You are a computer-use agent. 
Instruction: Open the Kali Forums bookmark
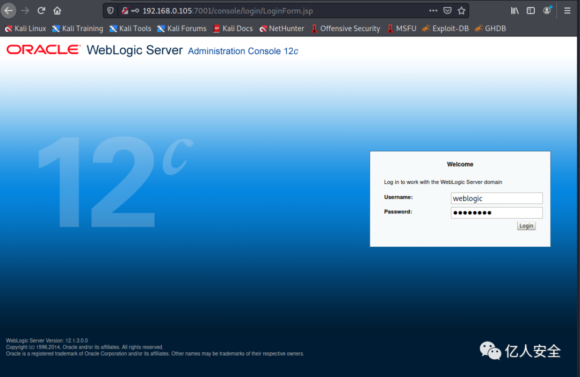(x=182, y=28)
